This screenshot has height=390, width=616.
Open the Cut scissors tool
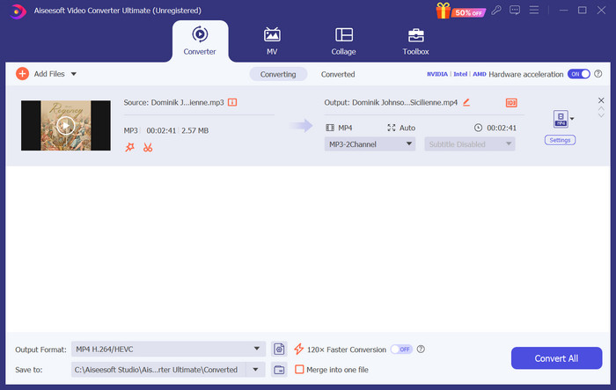tap(148, 147)
